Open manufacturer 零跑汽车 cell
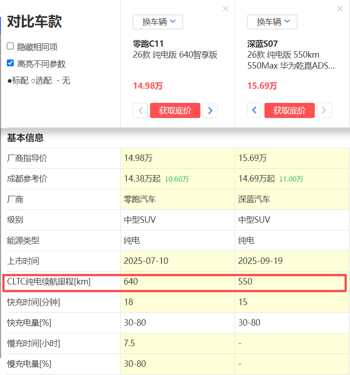This screenshot has width=350, height=375. (140, 199)
